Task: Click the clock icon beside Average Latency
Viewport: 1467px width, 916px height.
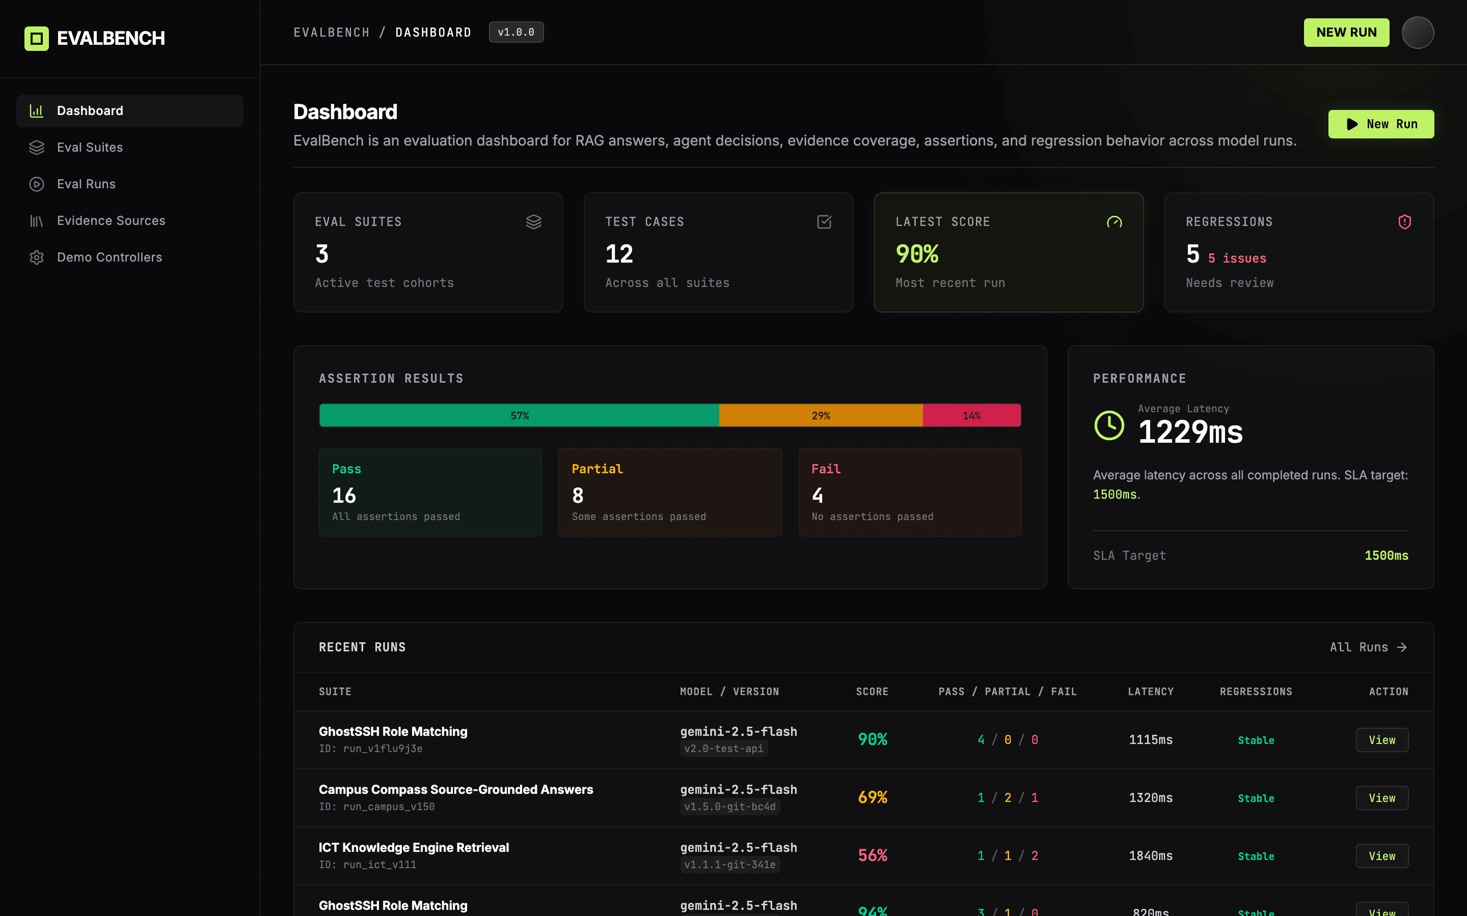Action: (x=1109, y=425)
